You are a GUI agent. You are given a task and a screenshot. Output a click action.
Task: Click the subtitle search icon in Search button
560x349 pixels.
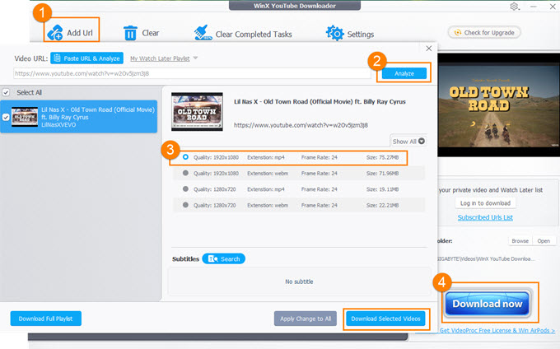pos(212,258)
